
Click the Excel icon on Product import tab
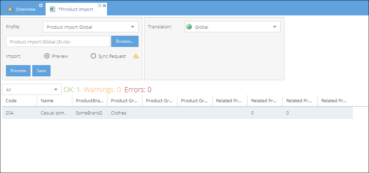52,9
